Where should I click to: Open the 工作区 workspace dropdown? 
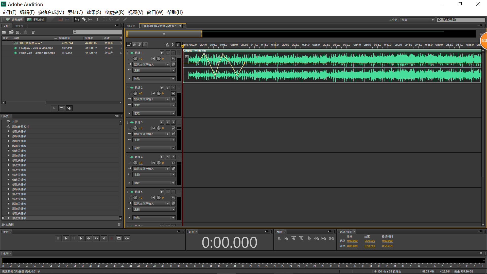coord(418,20)
